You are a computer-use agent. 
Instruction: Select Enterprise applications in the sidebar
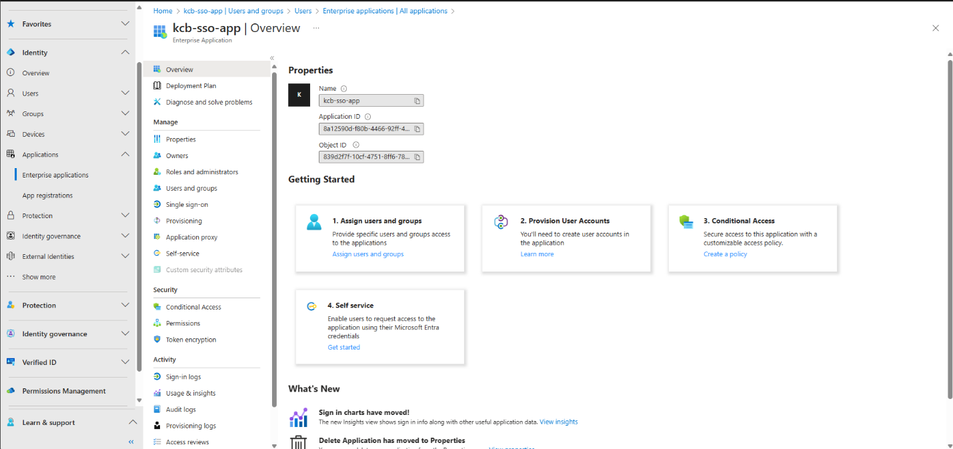(55, 175)
